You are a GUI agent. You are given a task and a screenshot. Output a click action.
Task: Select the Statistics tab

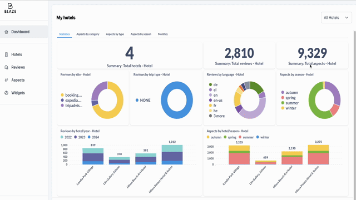coord(65,34)
